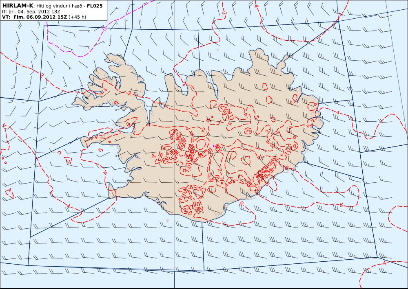Click the "(+45 h)" forecast offset text

[x=77, y=17]
